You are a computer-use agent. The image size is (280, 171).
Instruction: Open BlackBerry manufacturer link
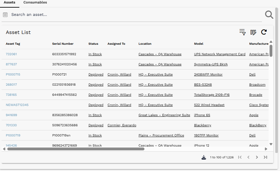coord(258,125)
